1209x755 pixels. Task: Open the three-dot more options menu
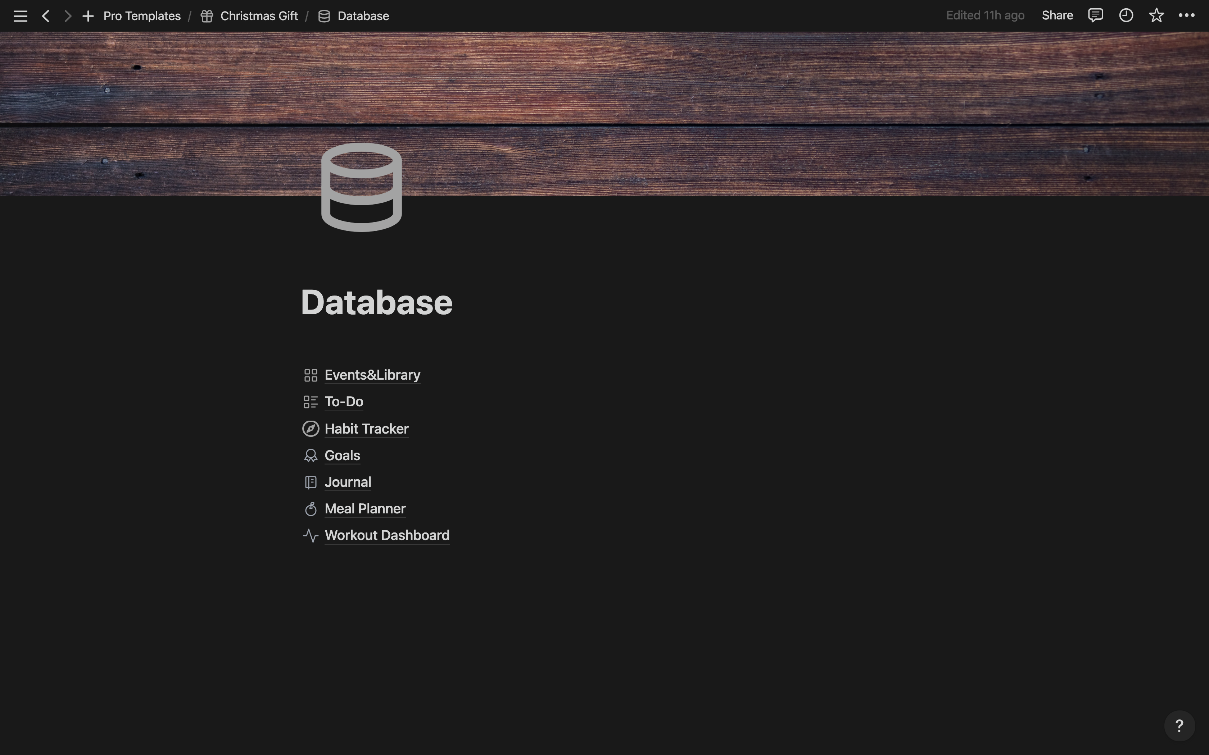coord(1187,15)
